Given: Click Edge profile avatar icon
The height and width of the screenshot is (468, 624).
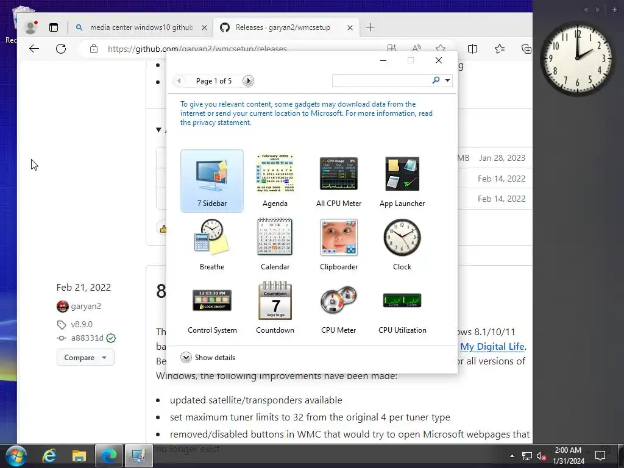Looking at the screenshot, I should click(30, 27).
